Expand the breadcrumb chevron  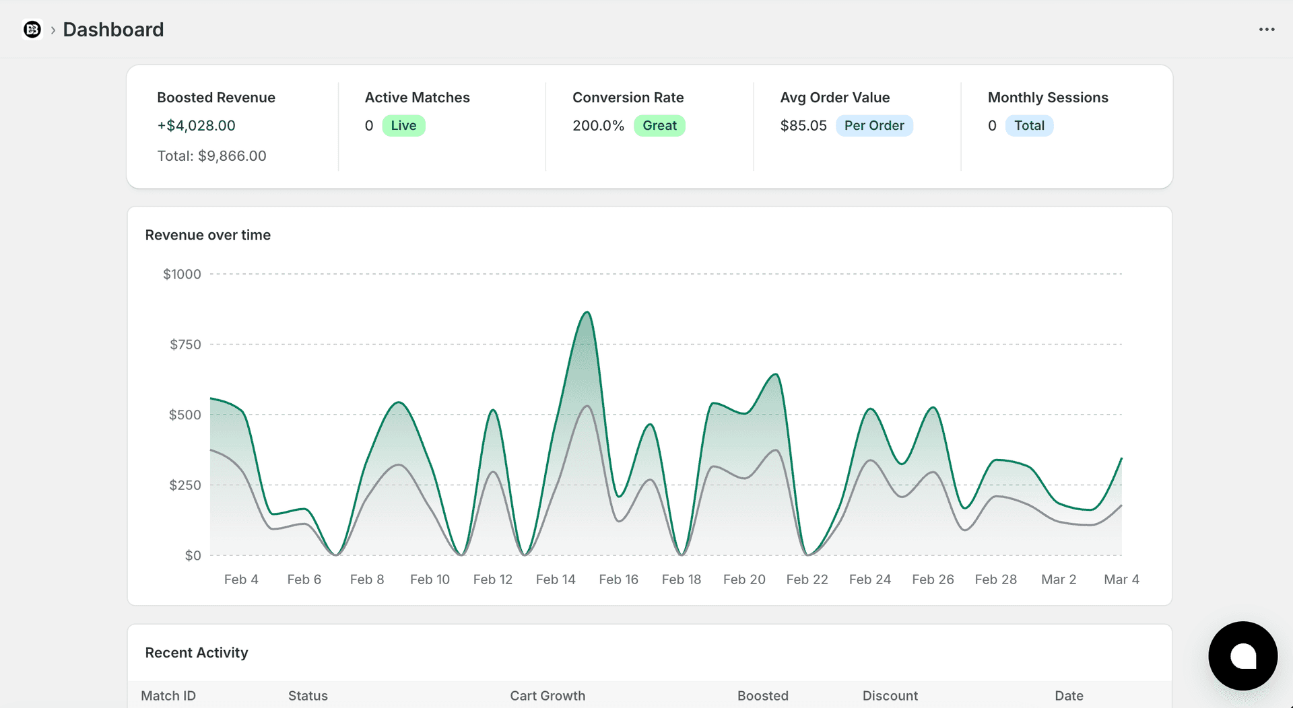pos(52,30)
